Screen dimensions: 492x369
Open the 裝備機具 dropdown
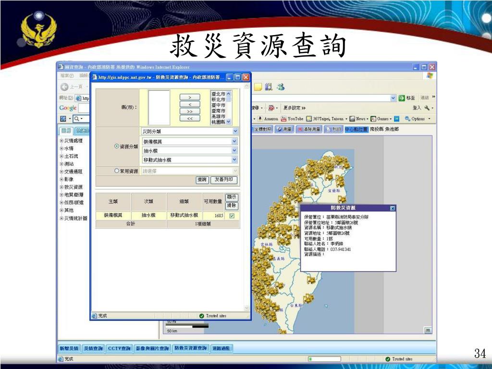189,142
